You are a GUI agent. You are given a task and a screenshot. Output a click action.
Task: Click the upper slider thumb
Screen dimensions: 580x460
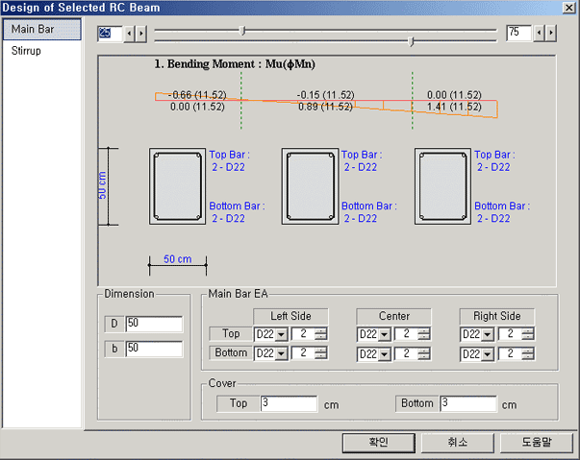(x=242, y=31)
